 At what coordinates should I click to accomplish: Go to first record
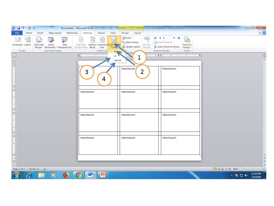pyautogui.click(x=155, y=38)
